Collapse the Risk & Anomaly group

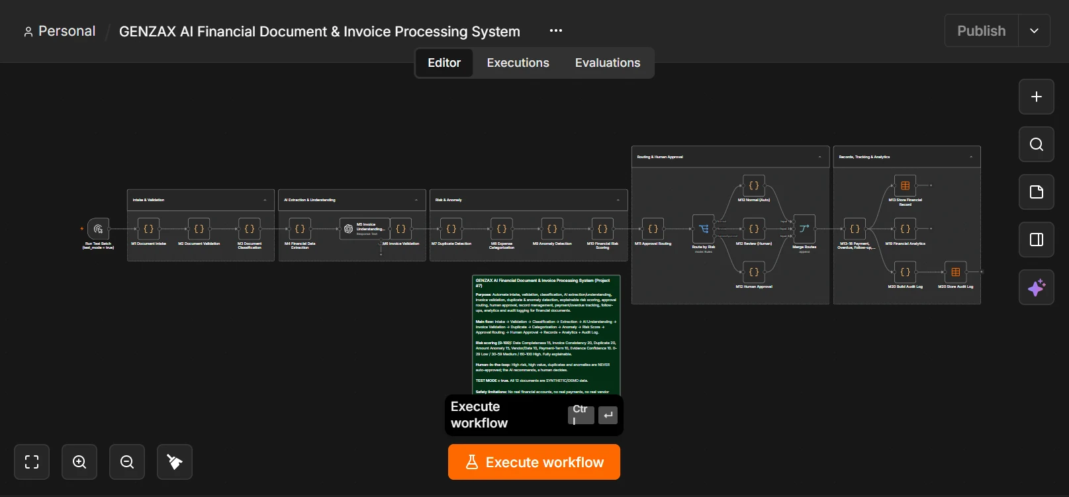click(618, 200)
